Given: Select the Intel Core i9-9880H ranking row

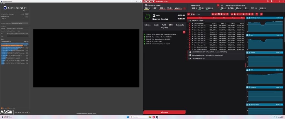Looking at the screenshot, I should point(15,52).
